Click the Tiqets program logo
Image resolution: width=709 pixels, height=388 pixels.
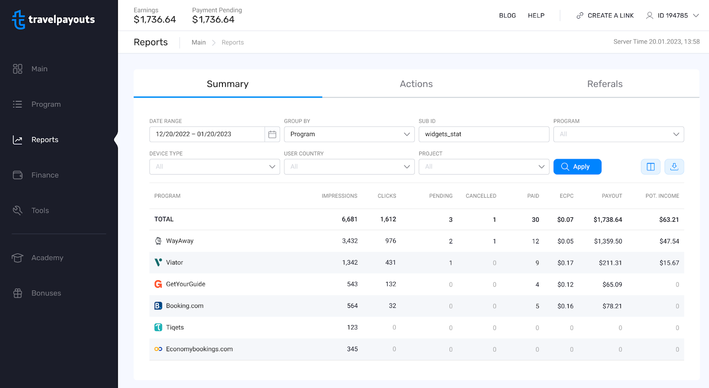point(158,327)
